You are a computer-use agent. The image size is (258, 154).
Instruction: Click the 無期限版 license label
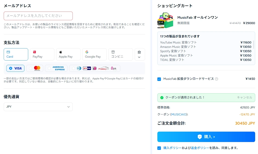point(184,23)
